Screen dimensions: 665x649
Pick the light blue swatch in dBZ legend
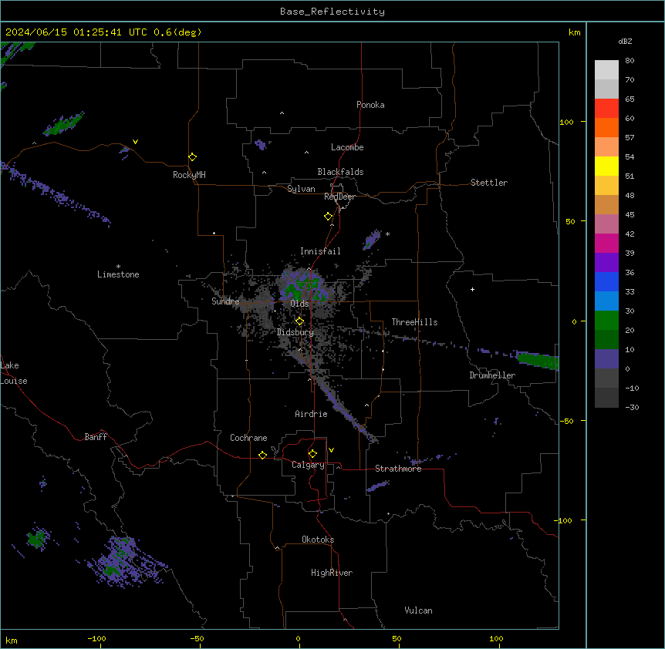606,301
